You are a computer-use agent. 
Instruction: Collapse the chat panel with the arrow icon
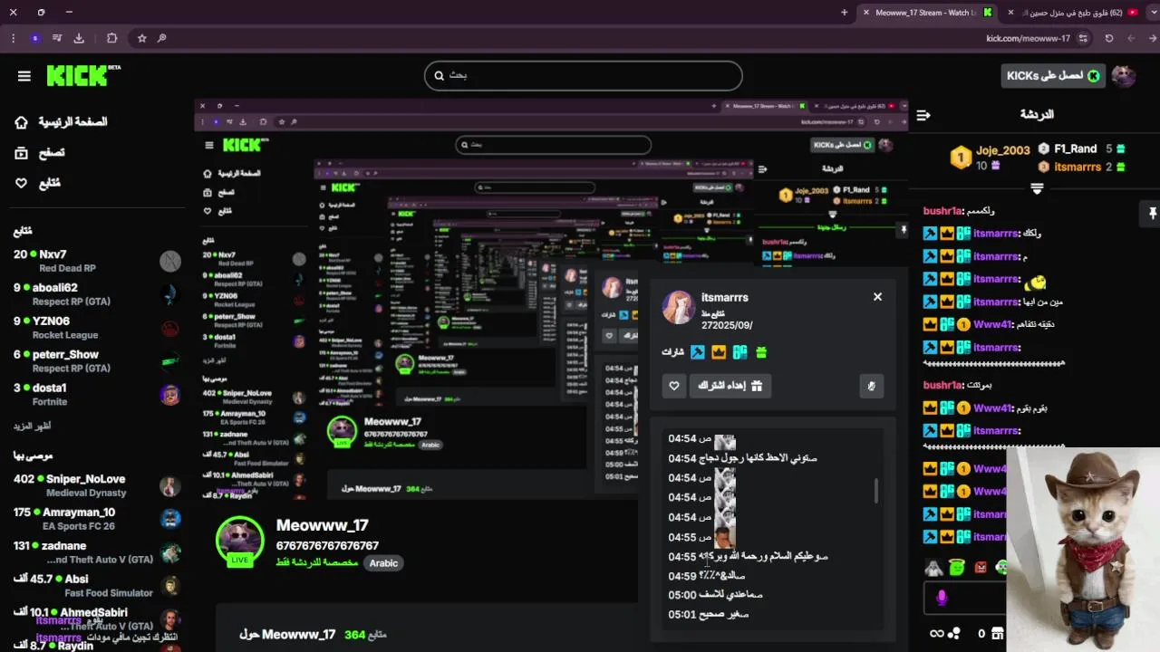click(x=923, y=115)
